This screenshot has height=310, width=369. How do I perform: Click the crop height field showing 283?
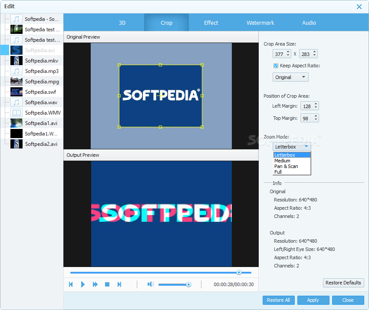306,54
